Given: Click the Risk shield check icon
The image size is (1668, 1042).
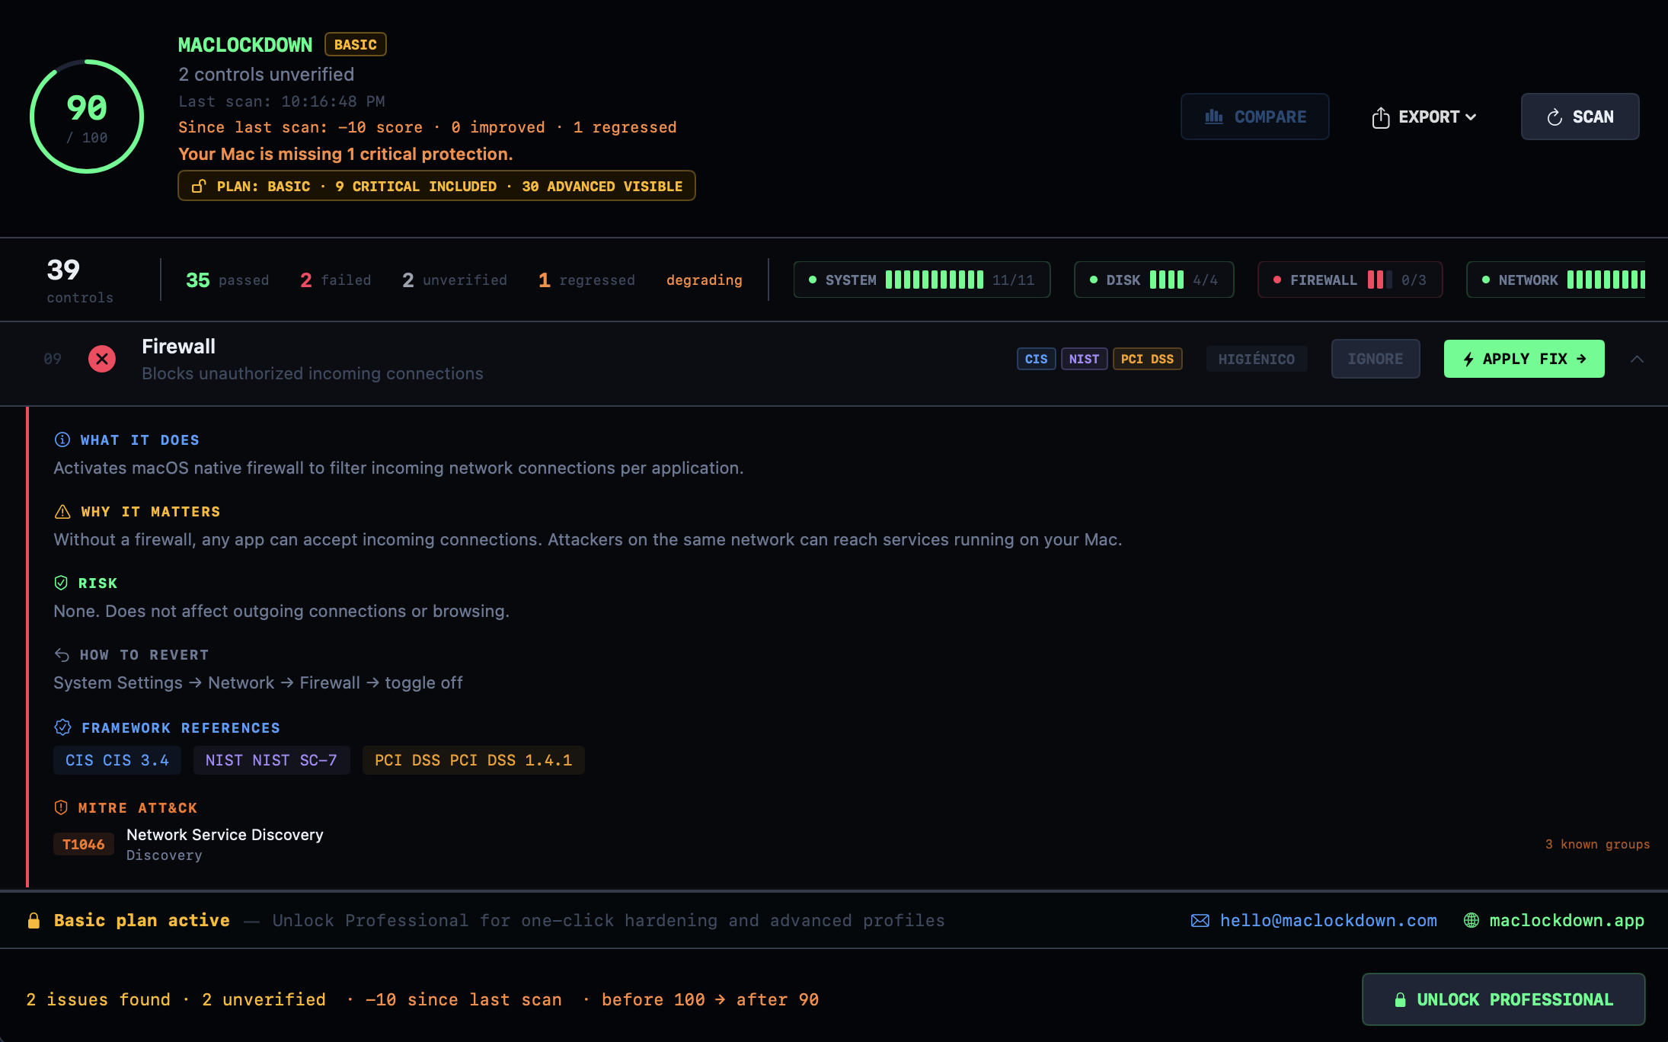Looking at the screenshot, I should click(61, 583).
